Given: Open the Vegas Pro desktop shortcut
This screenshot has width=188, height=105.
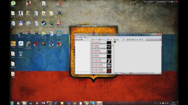Looking at the screenshot, I should click(x=21, y=34).
